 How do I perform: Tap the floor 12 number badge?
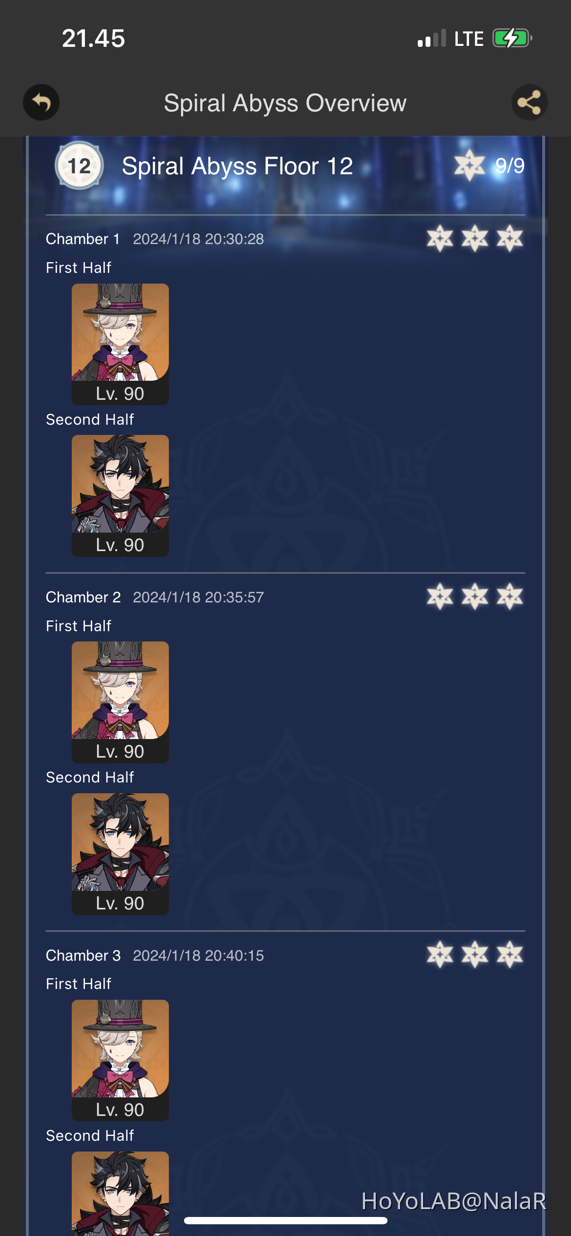(79, 166)
